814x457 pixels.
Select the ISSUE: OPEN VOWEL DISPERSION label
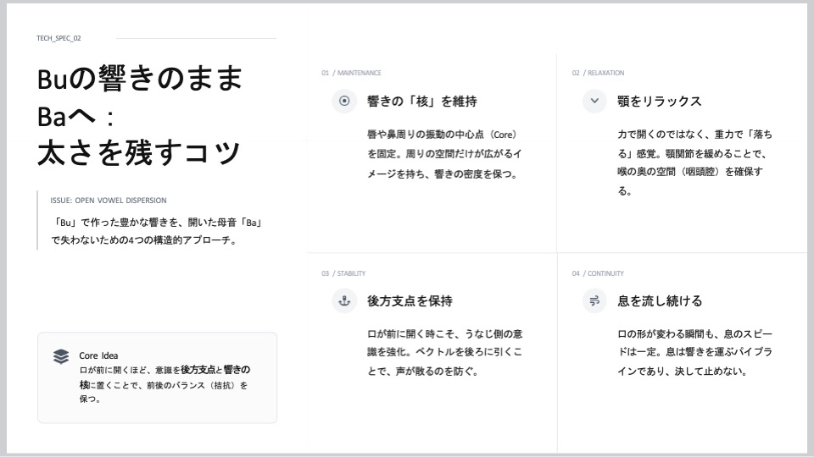point(109,201)
